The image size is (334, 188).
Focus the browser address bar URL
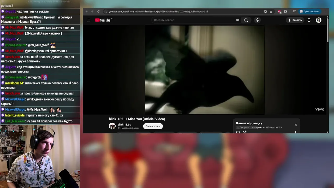[x=158, y=11]
